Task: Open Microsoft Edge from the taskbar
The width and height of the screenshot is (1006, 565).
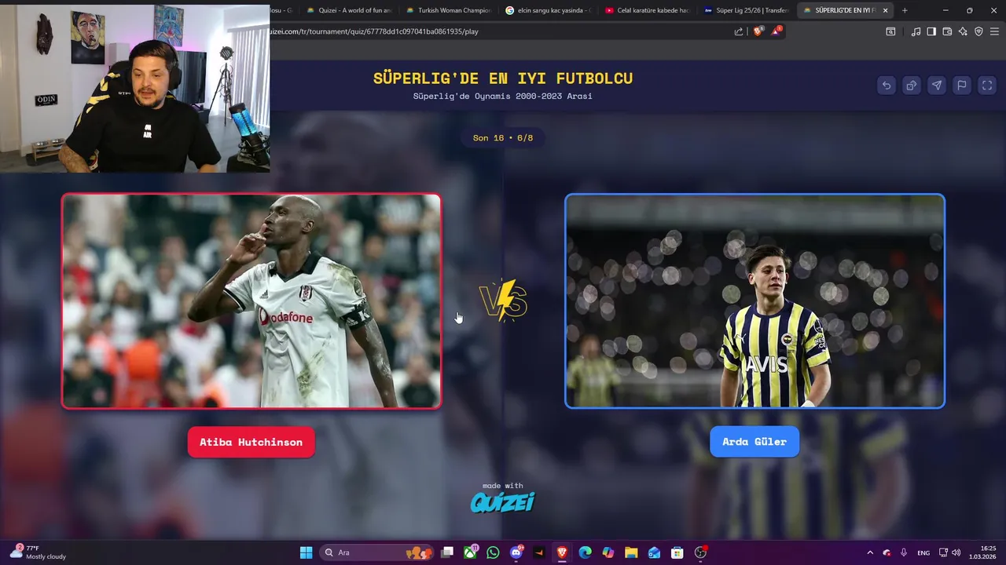Action: [x=585, y=552]
